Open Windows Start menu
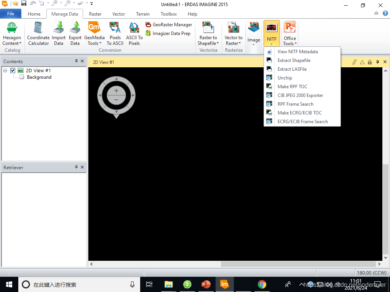This screenshot has height=292, width=390. tap(9, 284)
